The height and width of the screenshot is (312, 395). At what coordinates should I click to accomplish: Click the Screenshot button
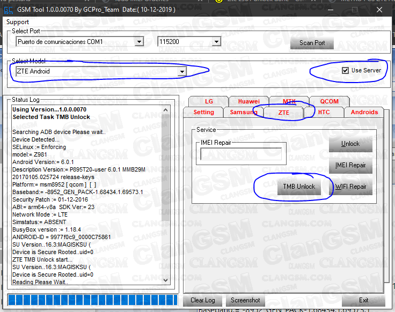(x=245, y=300)
